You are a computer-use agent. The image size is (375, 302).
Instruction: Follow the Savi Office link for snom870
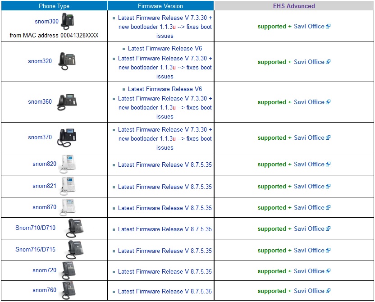click(x=312, y=207)
